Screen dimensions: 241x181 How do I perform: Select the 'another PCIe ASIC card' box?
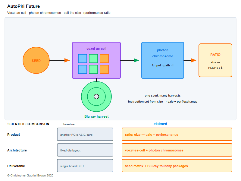[85, 134]
